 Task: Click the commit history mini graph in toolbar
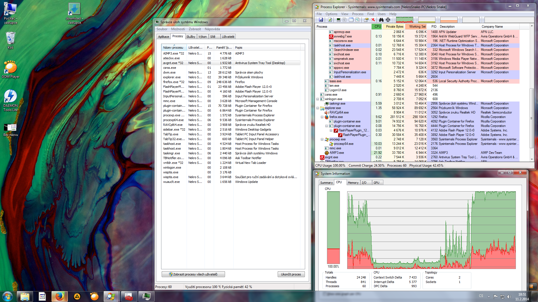(x=426, y=20)
